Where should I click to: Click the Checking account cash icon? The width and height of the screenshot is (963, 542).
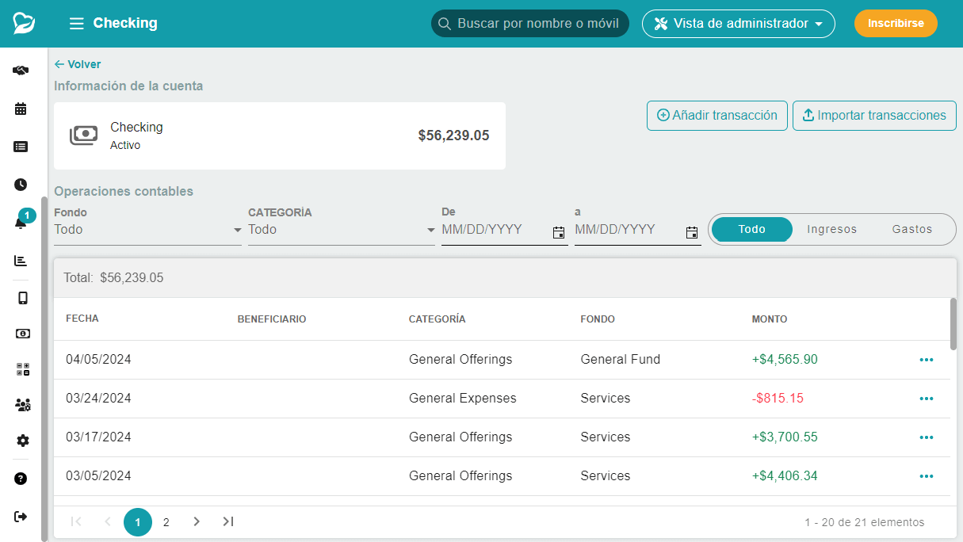[84, 135]
